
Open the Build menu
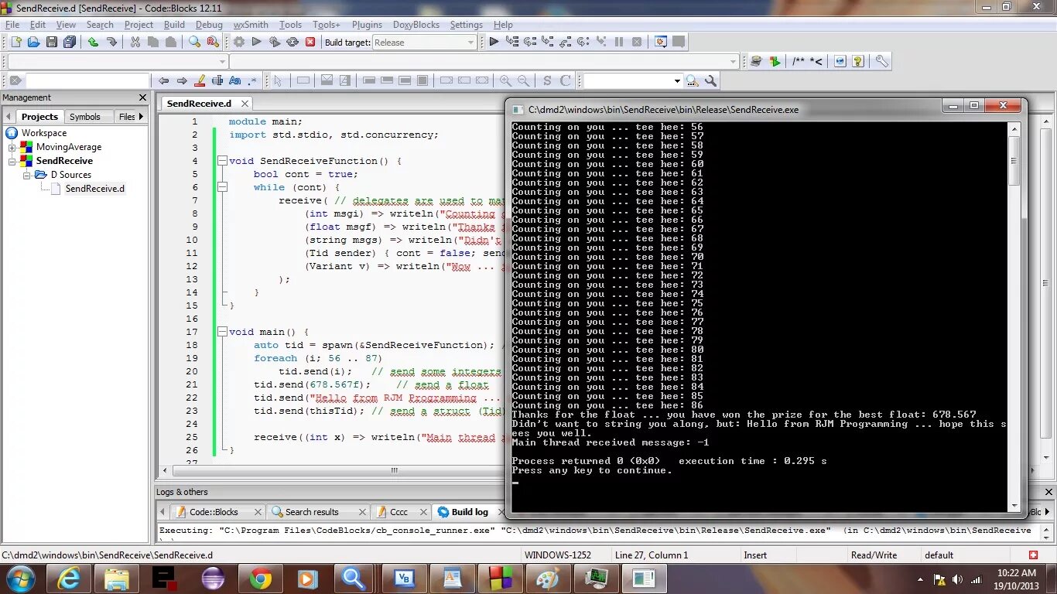tap(174, 24)
